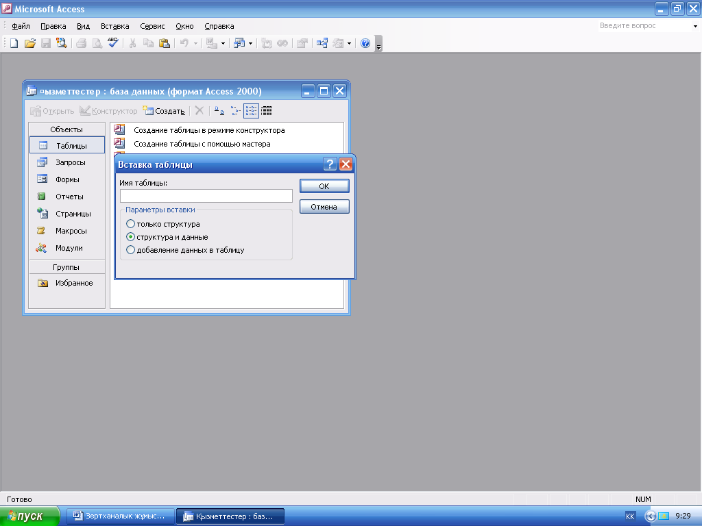Click the 'Введите вопрос' help search box
The image size is (702, 526).
coord(644,26)
